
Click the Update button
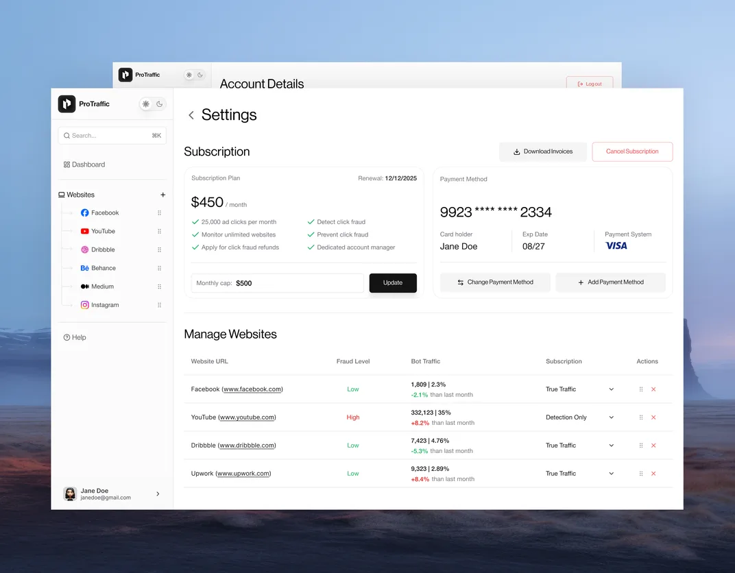(393, 283)
